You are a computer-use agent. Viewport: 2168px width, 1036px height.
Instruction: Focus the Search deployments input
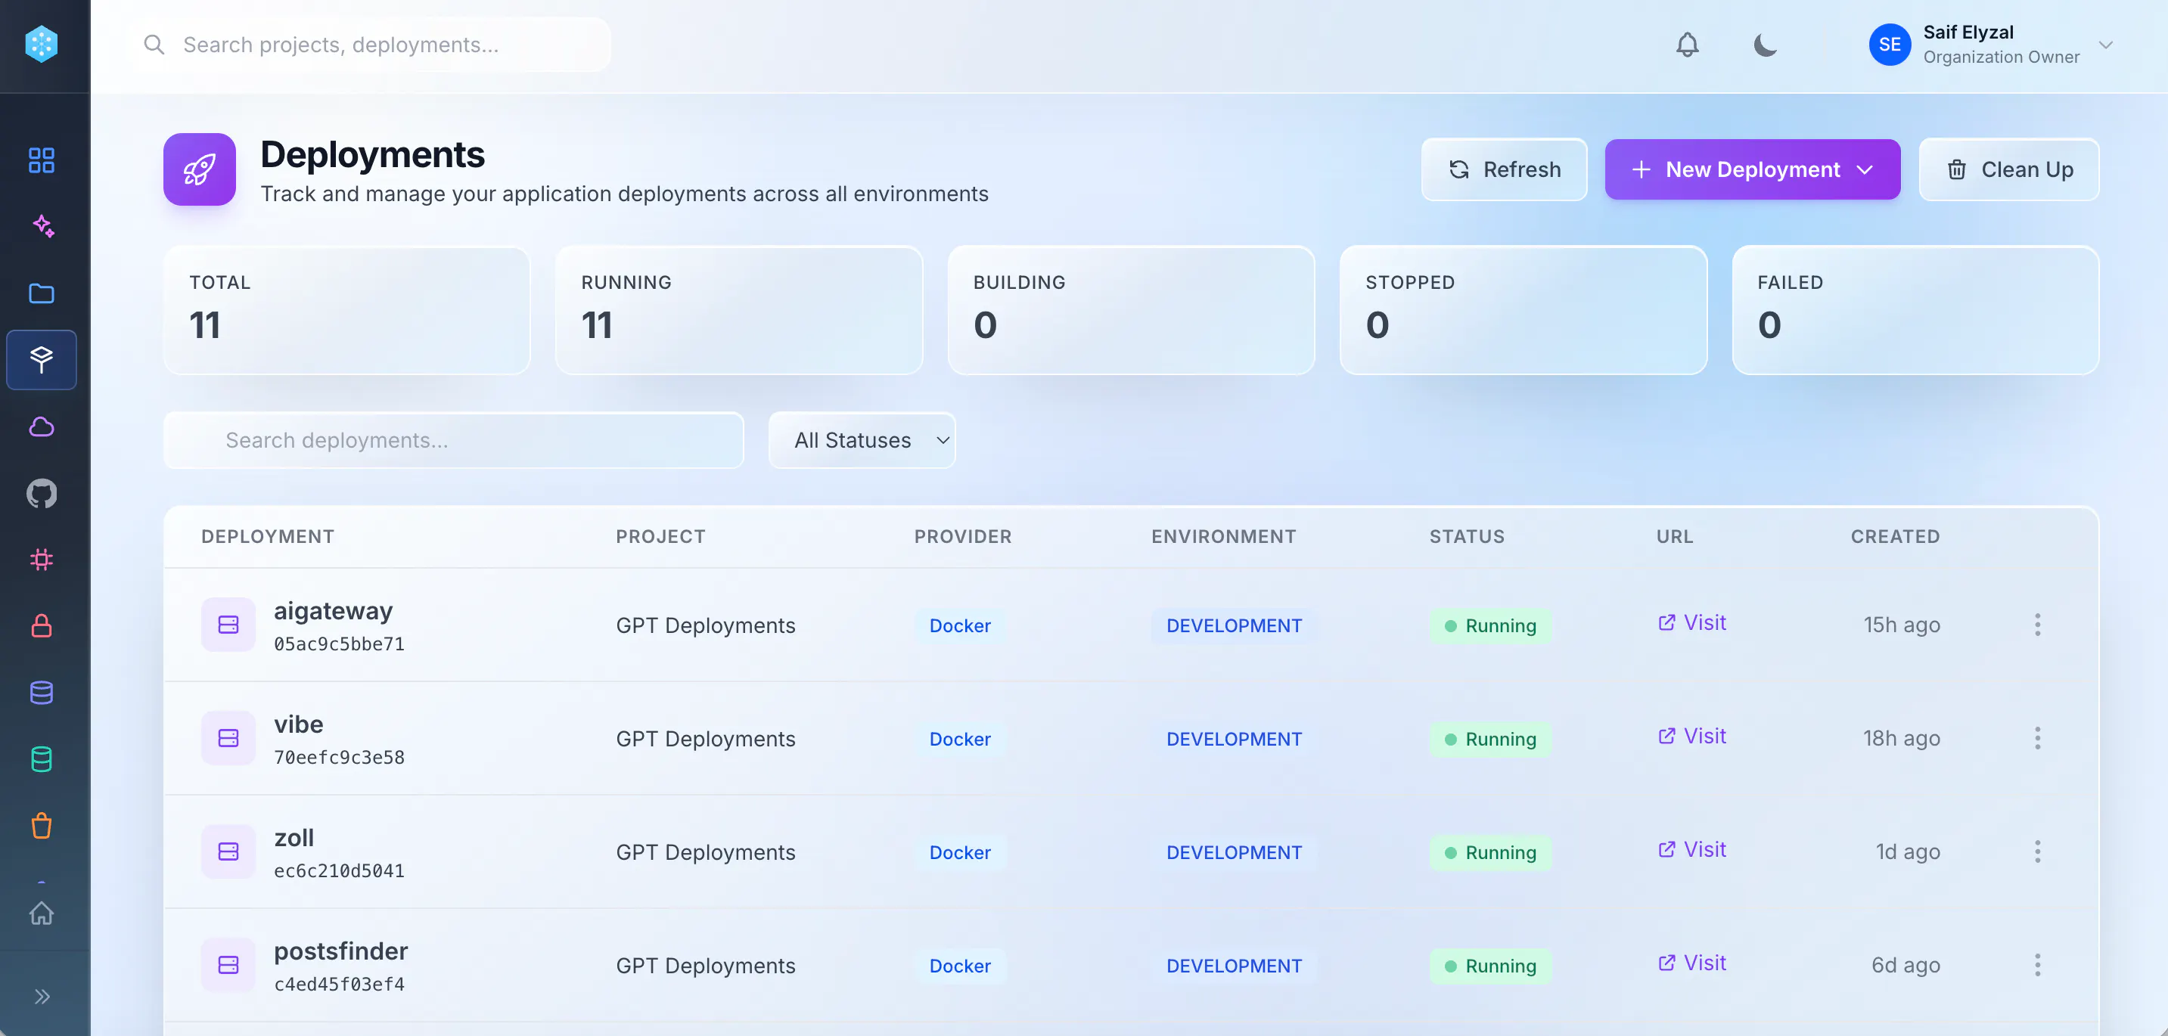pyautogui.click(x=454, y=440)
